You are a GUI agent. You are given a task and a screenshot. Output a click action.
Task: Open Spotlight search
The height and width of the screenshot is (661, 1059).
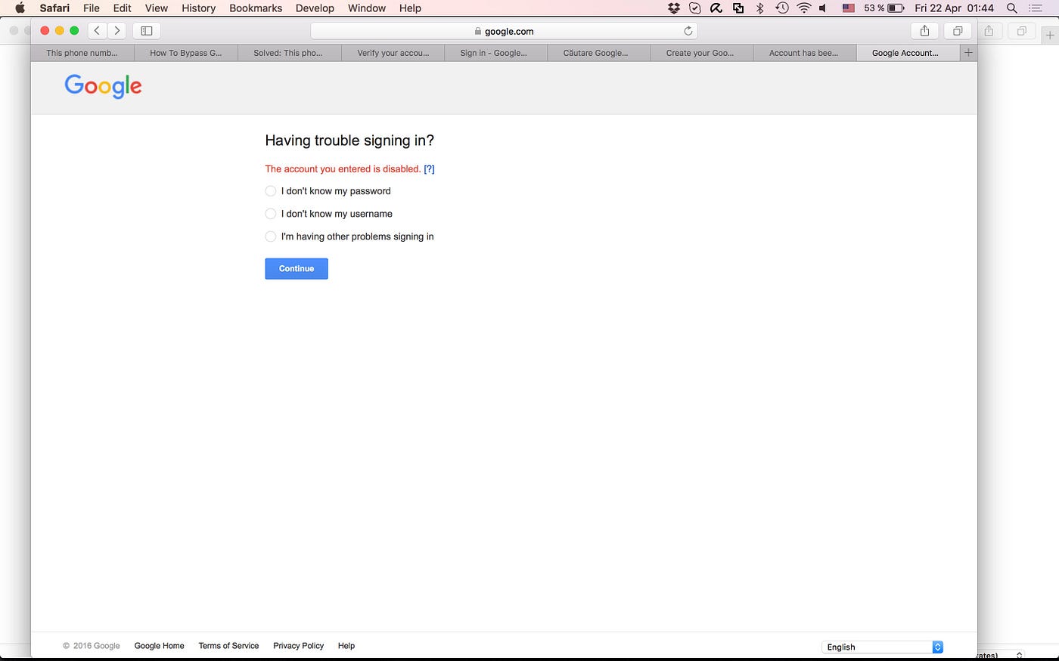(x=1011, y=8)
